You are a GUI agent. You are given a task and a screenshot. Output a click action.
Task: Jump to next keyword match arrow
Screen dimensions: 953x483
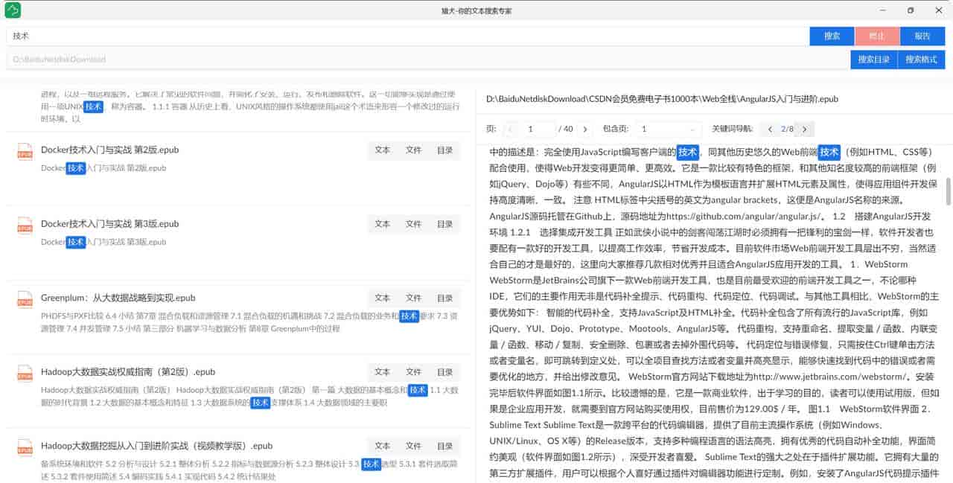[x=804, y=129]
